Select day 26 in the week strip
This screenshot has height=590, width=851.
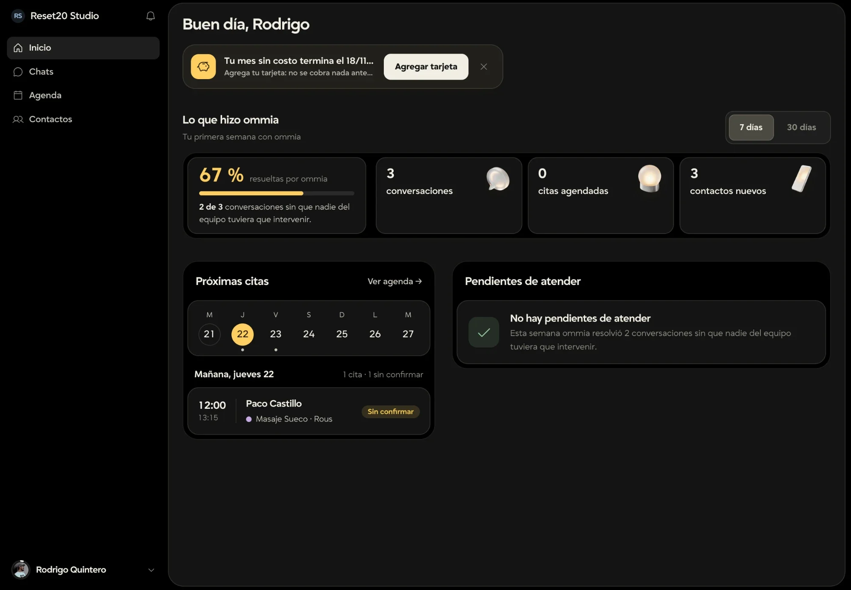375,334
